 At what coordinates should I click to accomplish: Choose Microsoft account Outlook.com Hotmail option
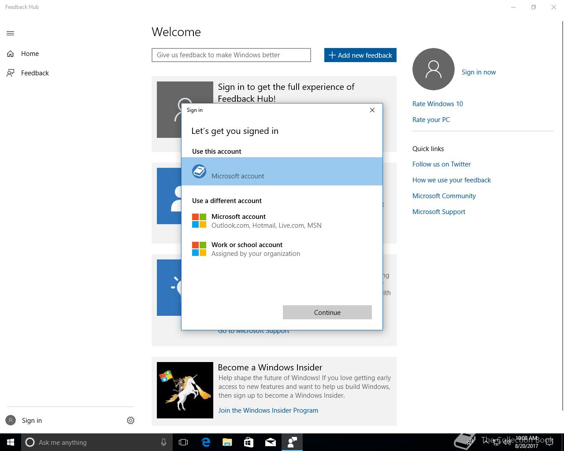coord(282,221)
